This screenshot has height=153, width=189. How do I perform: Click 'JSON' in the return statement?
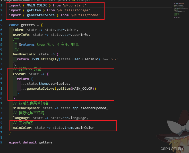(x=35, y=59)
